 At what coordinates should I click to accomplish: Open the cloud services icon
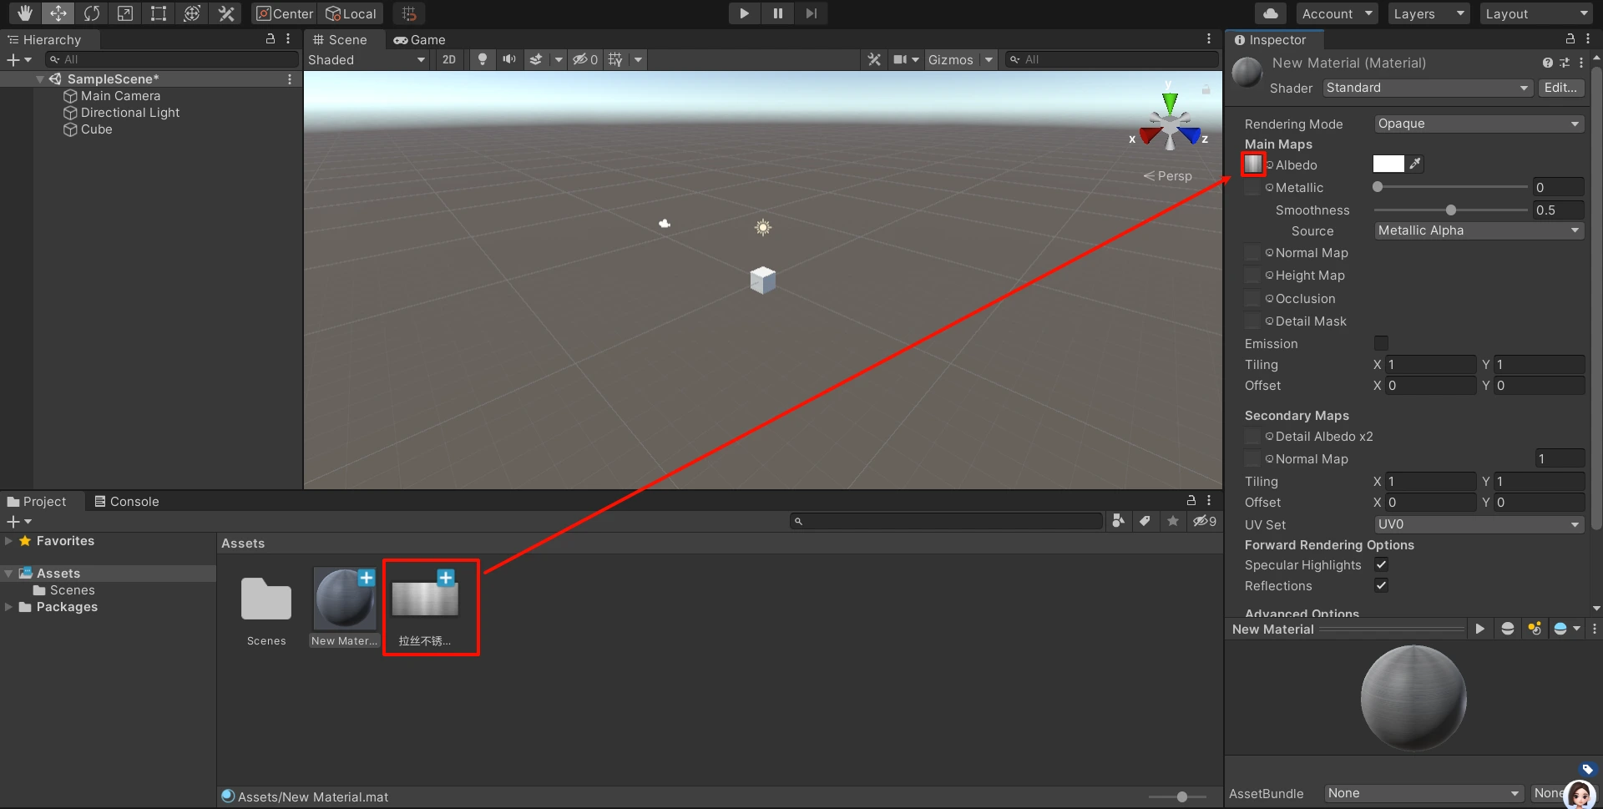(x=1270, y=13)
